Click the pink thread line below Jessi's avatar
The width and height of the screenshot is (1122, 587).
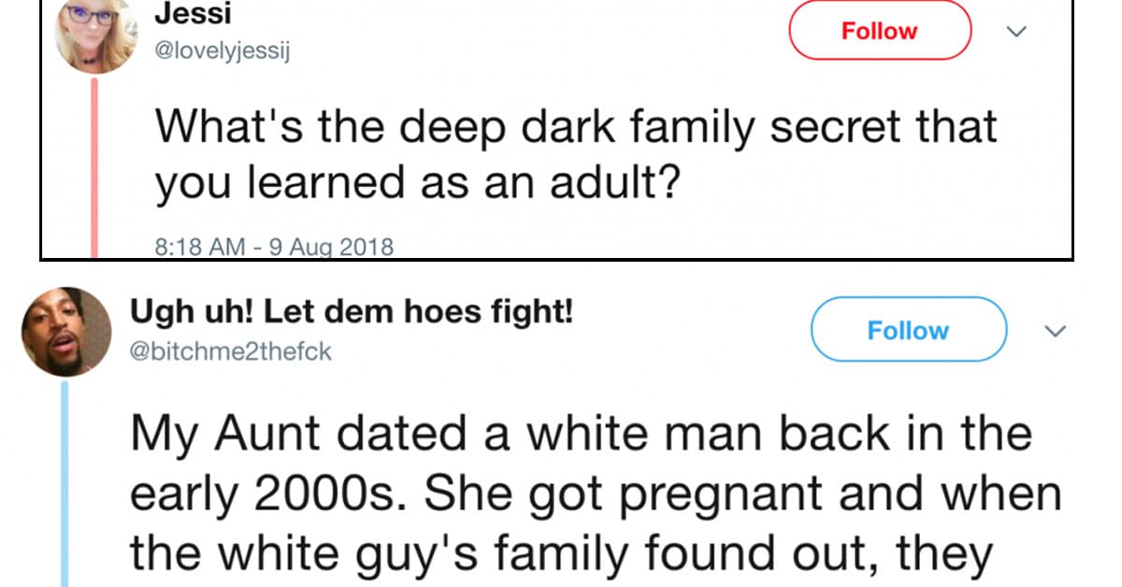pyautogui.click(x=96, y=166)
